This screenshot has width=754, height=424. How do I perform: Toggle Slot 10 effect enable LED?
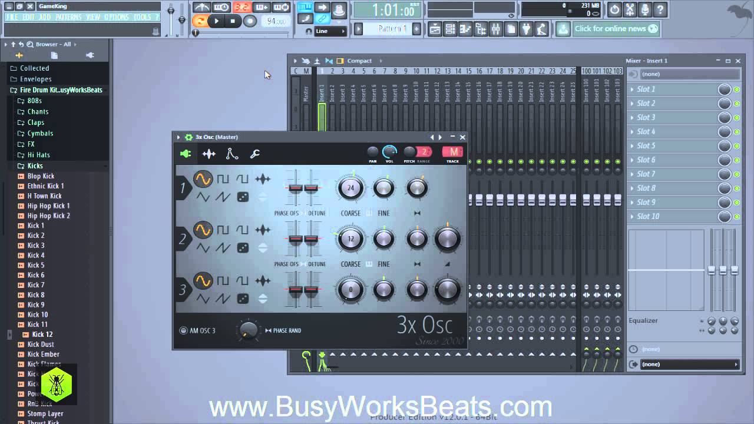pyautogui.click(x=737, y=217)
